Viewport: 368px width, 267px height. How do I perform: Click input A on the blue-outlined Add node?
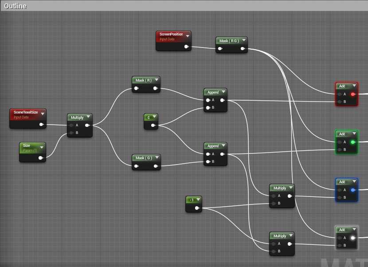[339, 190]
